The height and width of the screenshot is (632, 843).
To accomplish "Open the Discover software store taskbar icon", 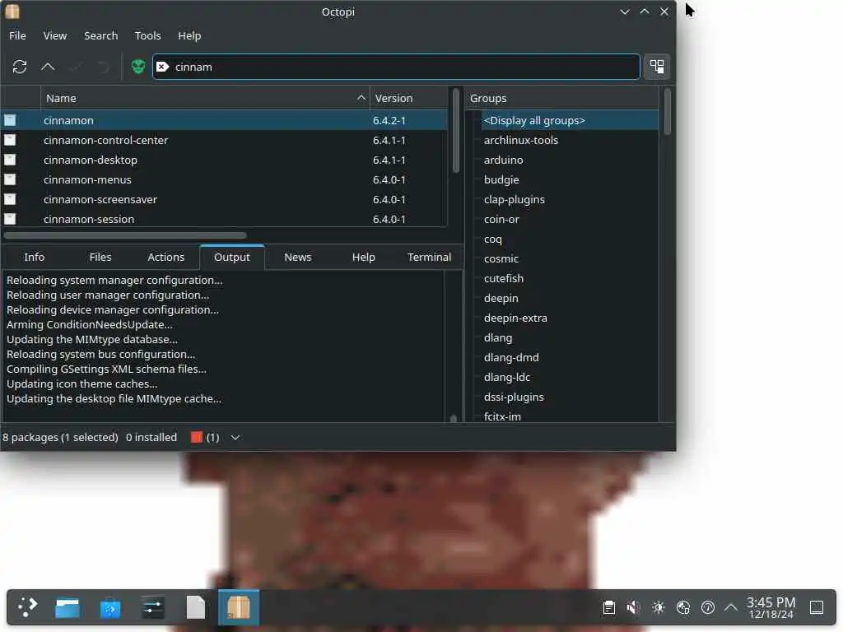I will 110,608.
